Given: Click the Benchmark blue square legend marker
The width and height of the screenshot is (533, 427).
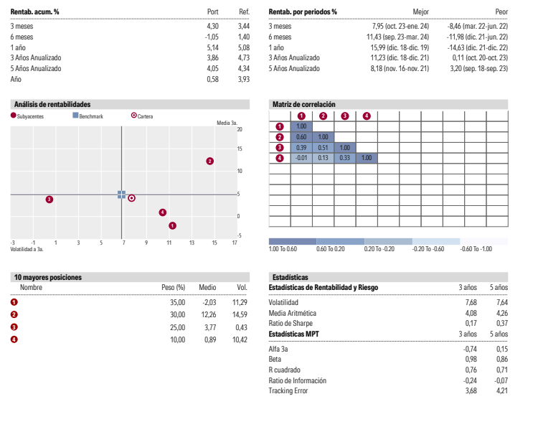Looking at the screenshot, I should tap(75, 115).
